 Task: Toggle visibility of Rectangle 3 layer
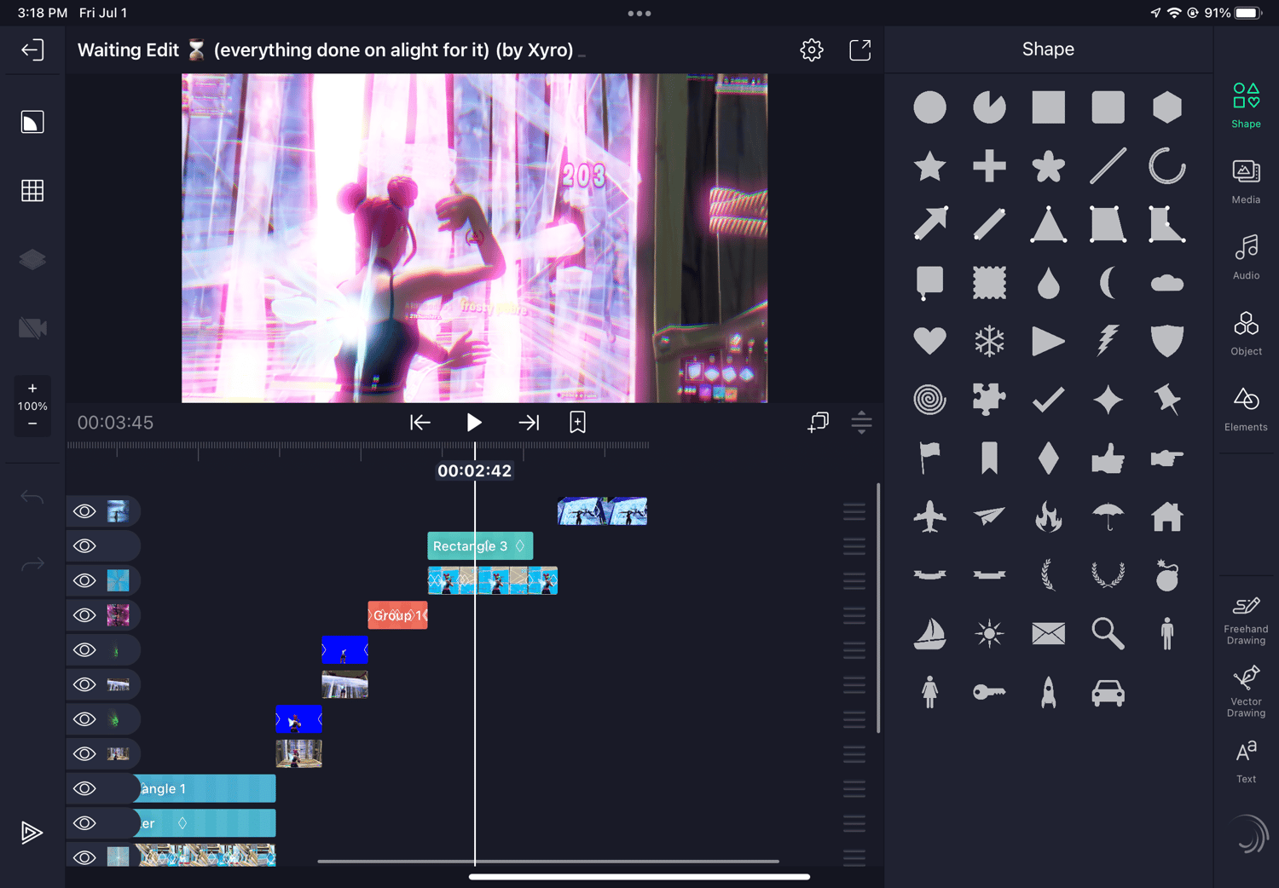point(84,546)
